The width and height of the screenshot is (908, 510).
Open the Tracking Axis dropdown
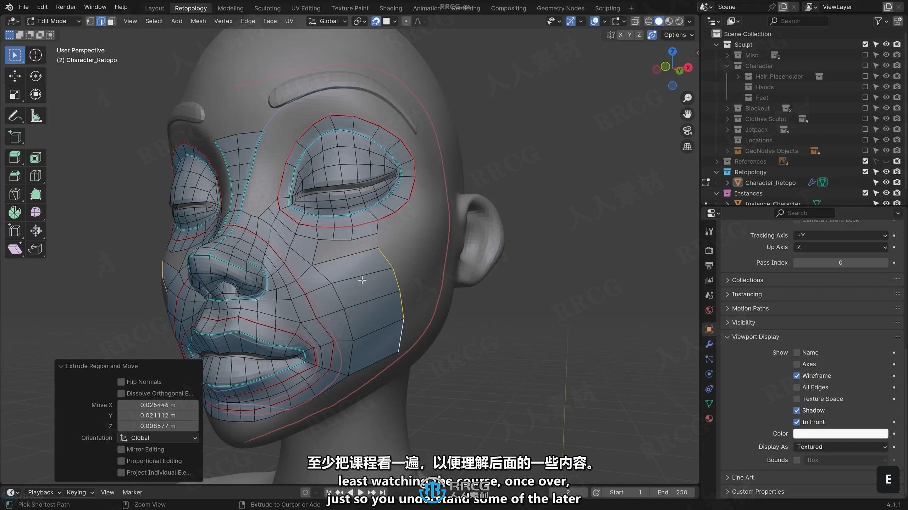[840, 236]
